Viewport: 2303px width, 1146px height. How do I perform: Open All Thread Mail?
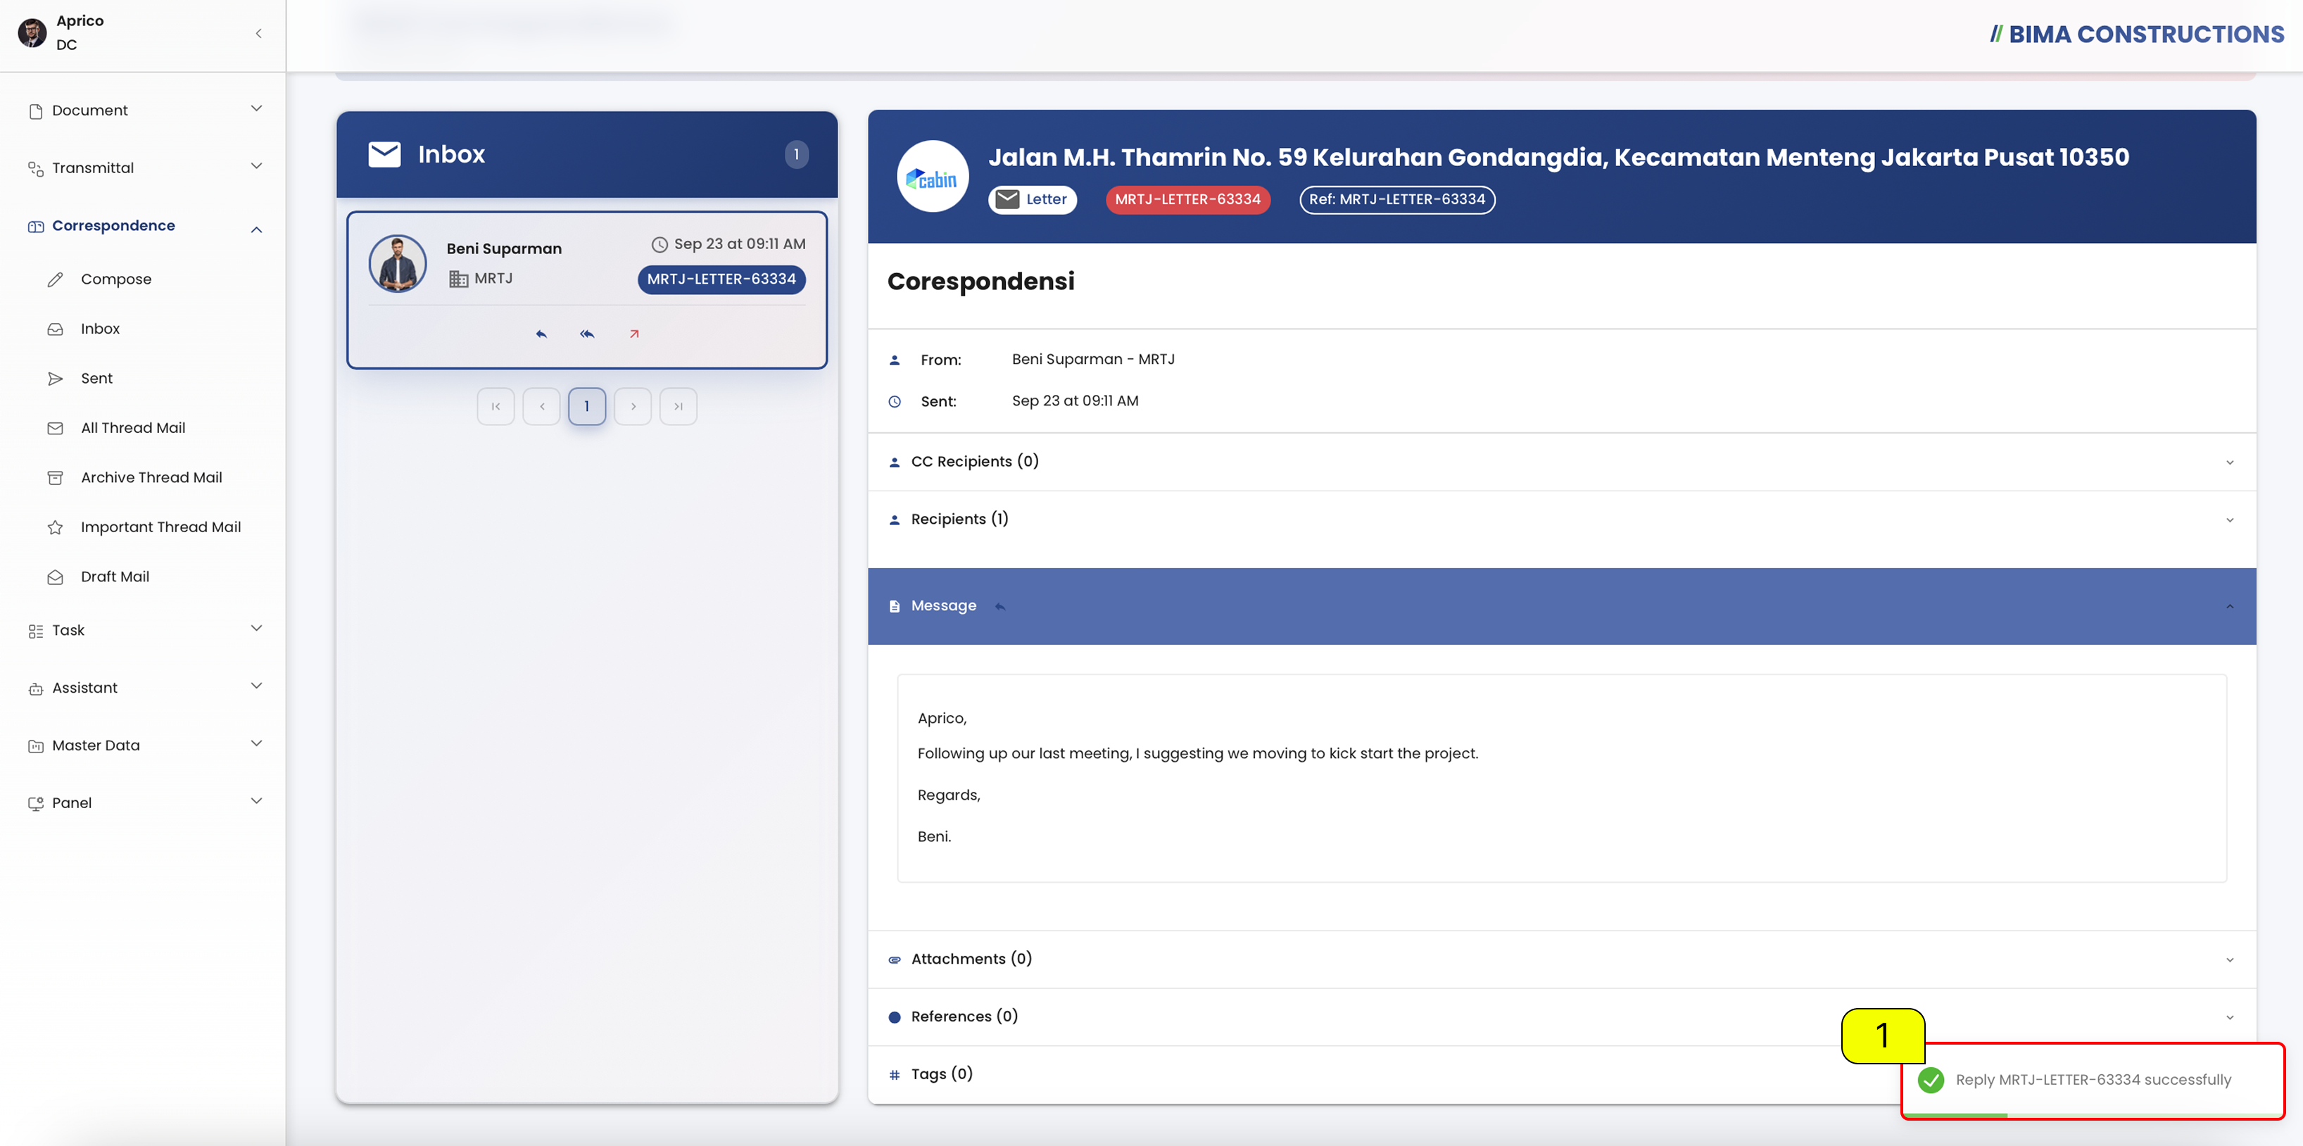[x=133, y=428]
